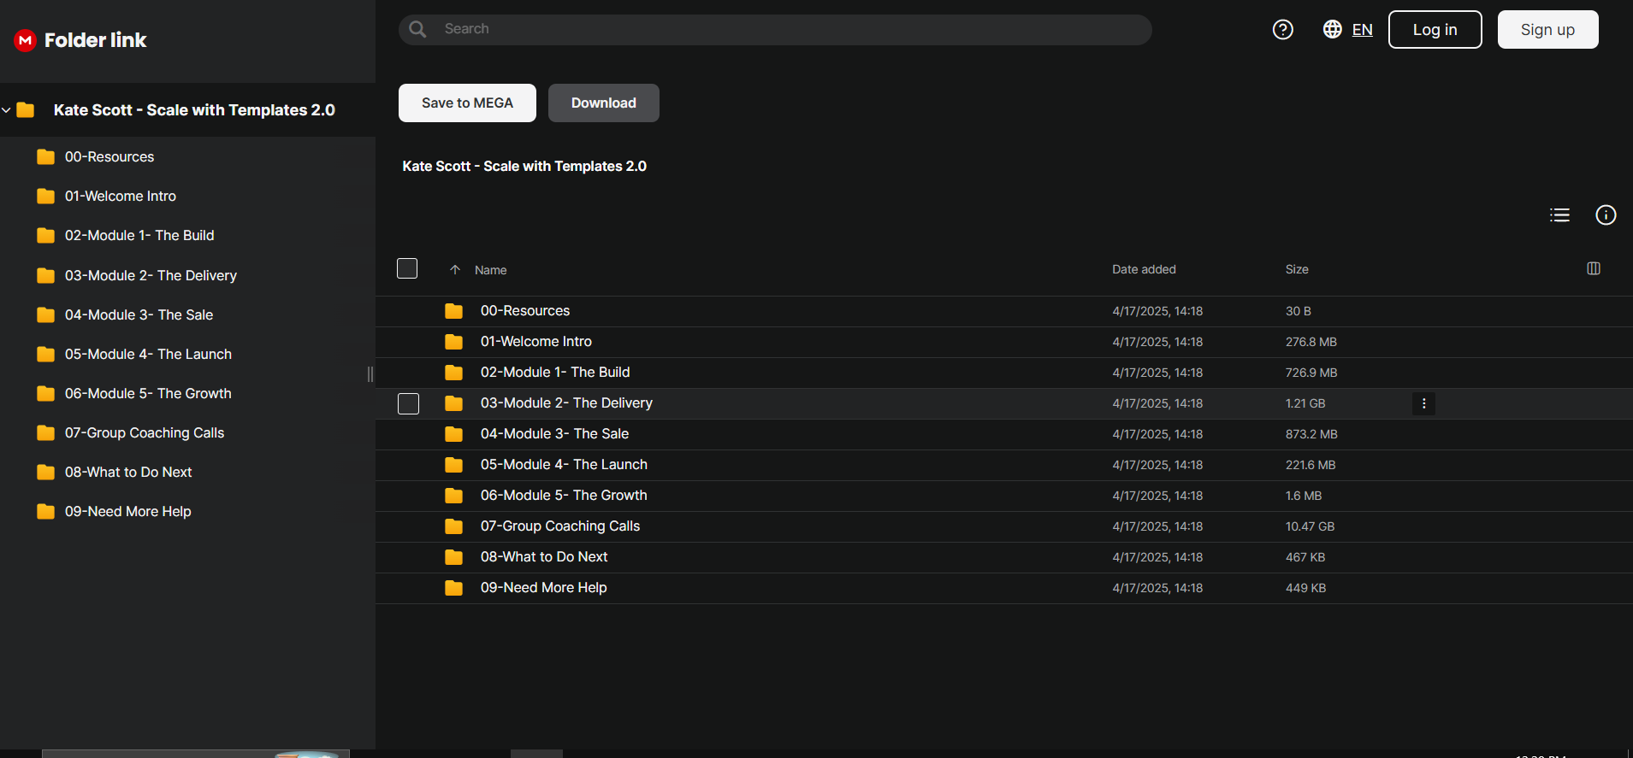This screenshot has width=1633, height=758.
Task: Collapse the Kate Scott root folder chevron
Action: [6, 110]
